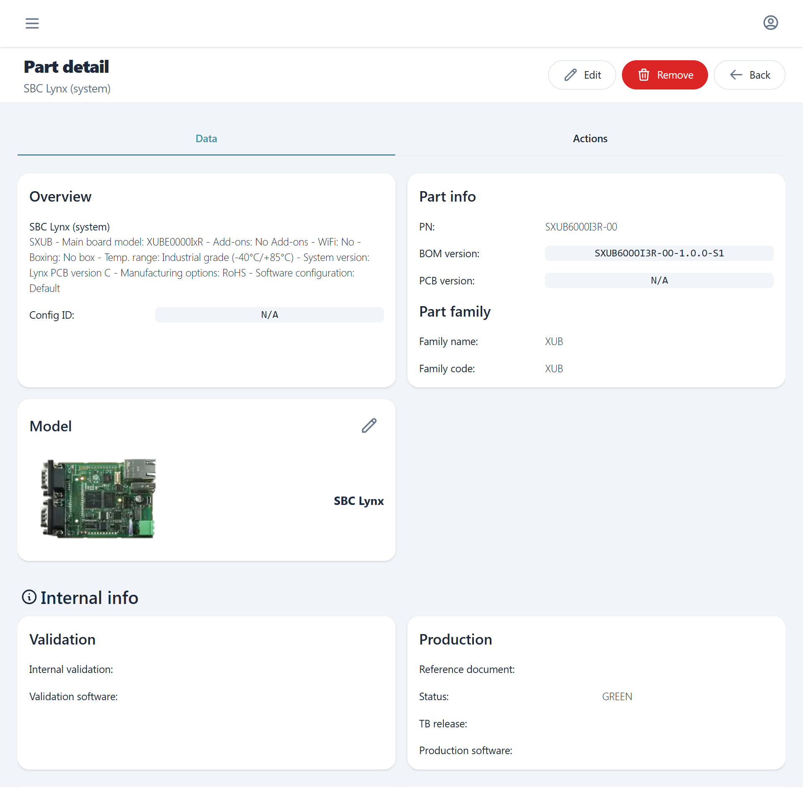
Task: Open the hamburger navigation menu
Action: [32, 23]
